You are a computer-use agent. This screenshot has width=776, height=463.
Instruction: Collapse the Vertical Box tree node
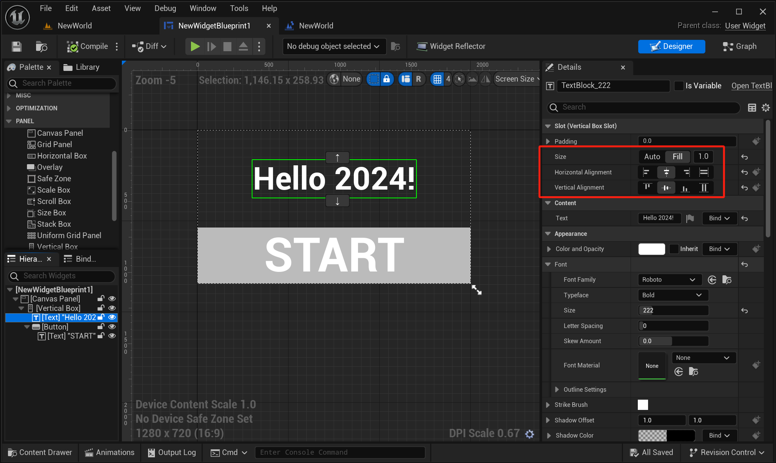pyautogui.click(x=21, y=308)
